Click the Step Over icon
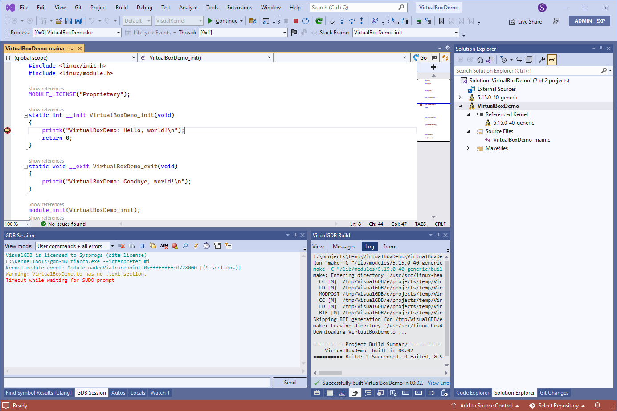This screenshot has width=617, height=411. pyautogui.click(x=351, y=21)
